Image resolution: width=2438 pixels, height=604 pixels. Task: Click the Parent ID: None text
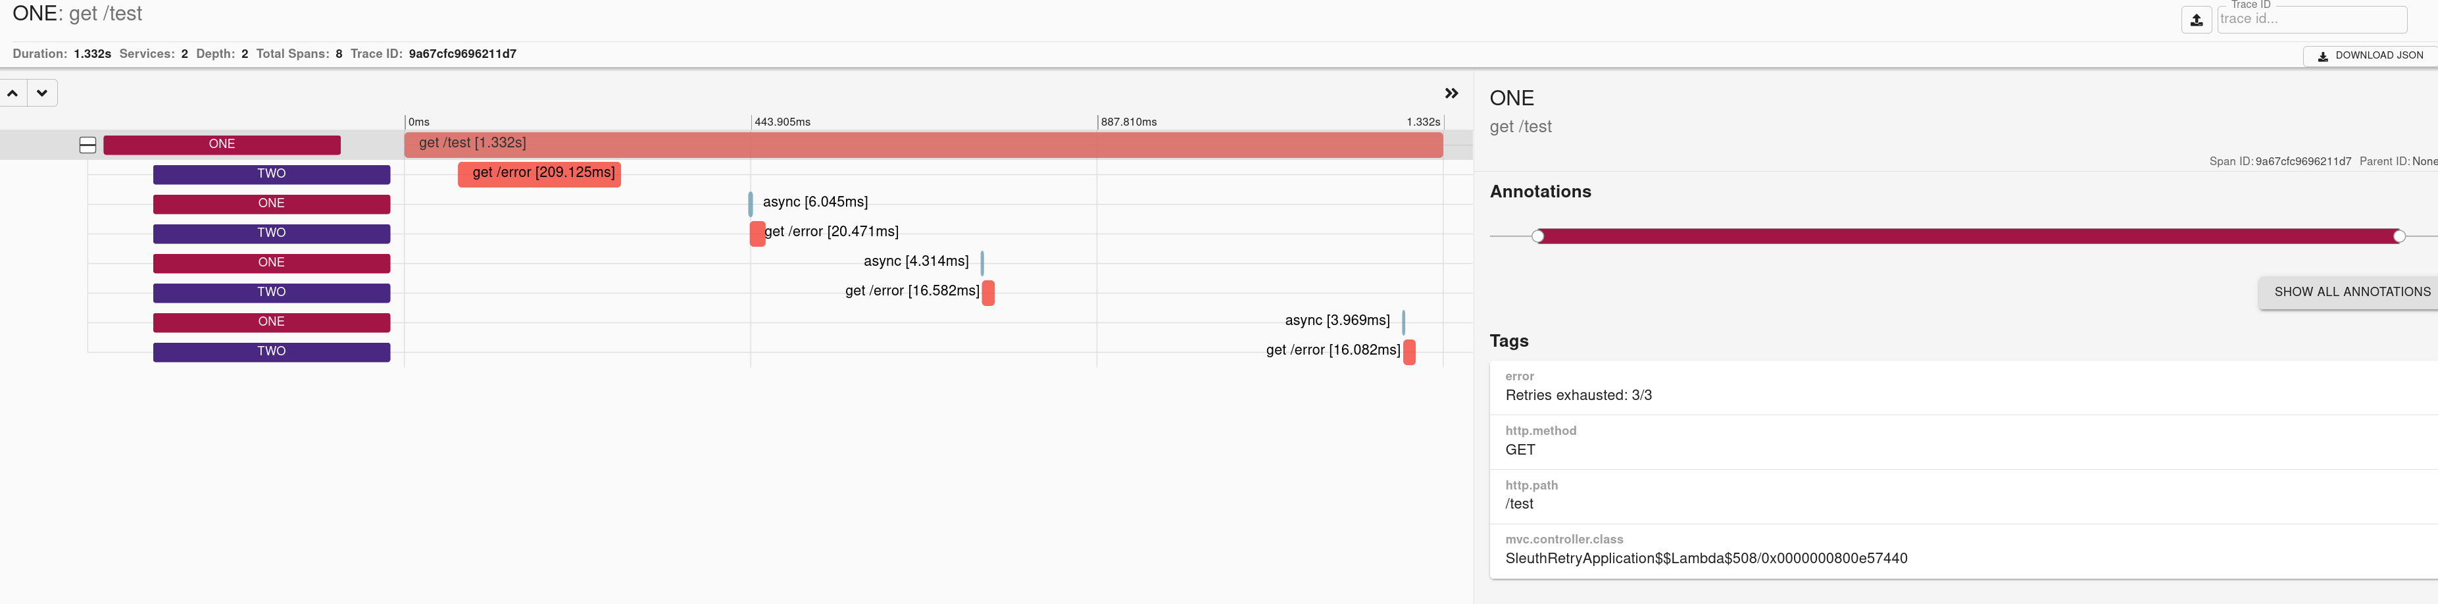tap(2399, 162)
